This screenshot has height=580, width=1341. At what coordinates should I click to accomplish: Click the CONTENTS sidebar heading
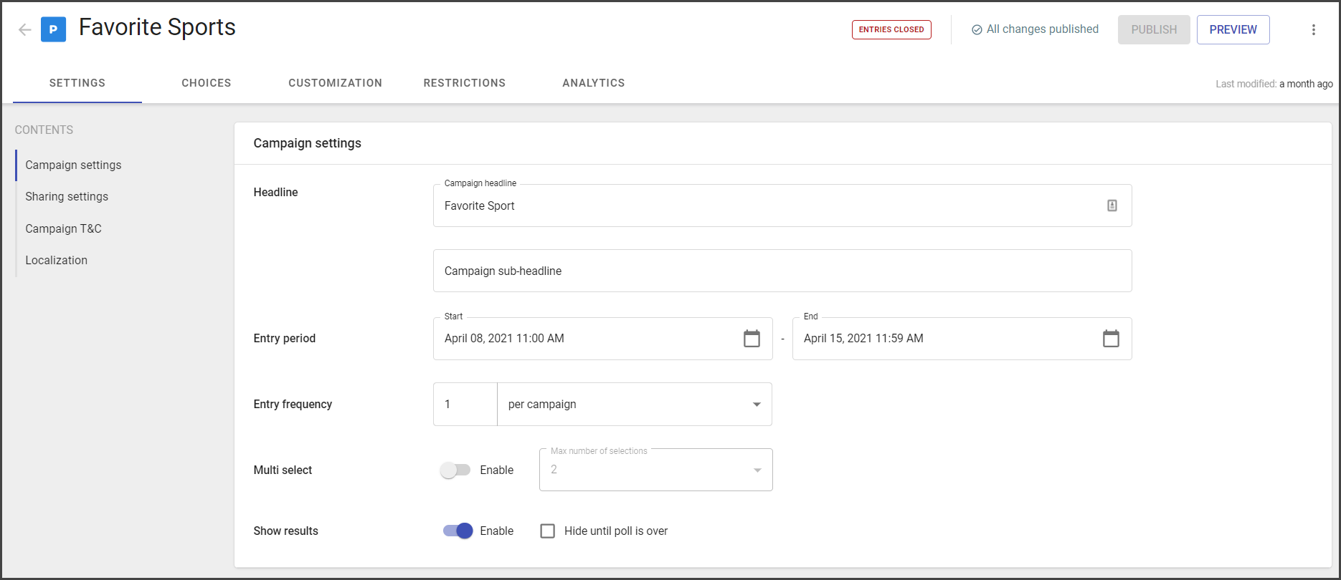pyautogui.click(x=44, y=130)
